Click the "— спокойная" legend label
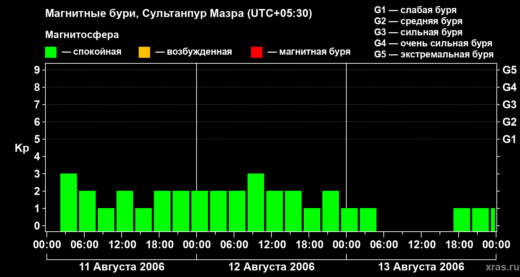520x277 pixels. click(x=92, y=52)
